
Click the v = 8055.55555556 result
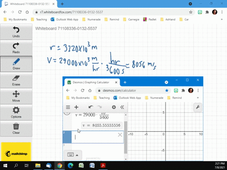(x=102, y=125)
